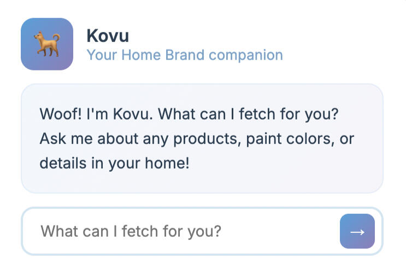Submit the message with the arrow icon
The image size is (406, 264).
357,231
